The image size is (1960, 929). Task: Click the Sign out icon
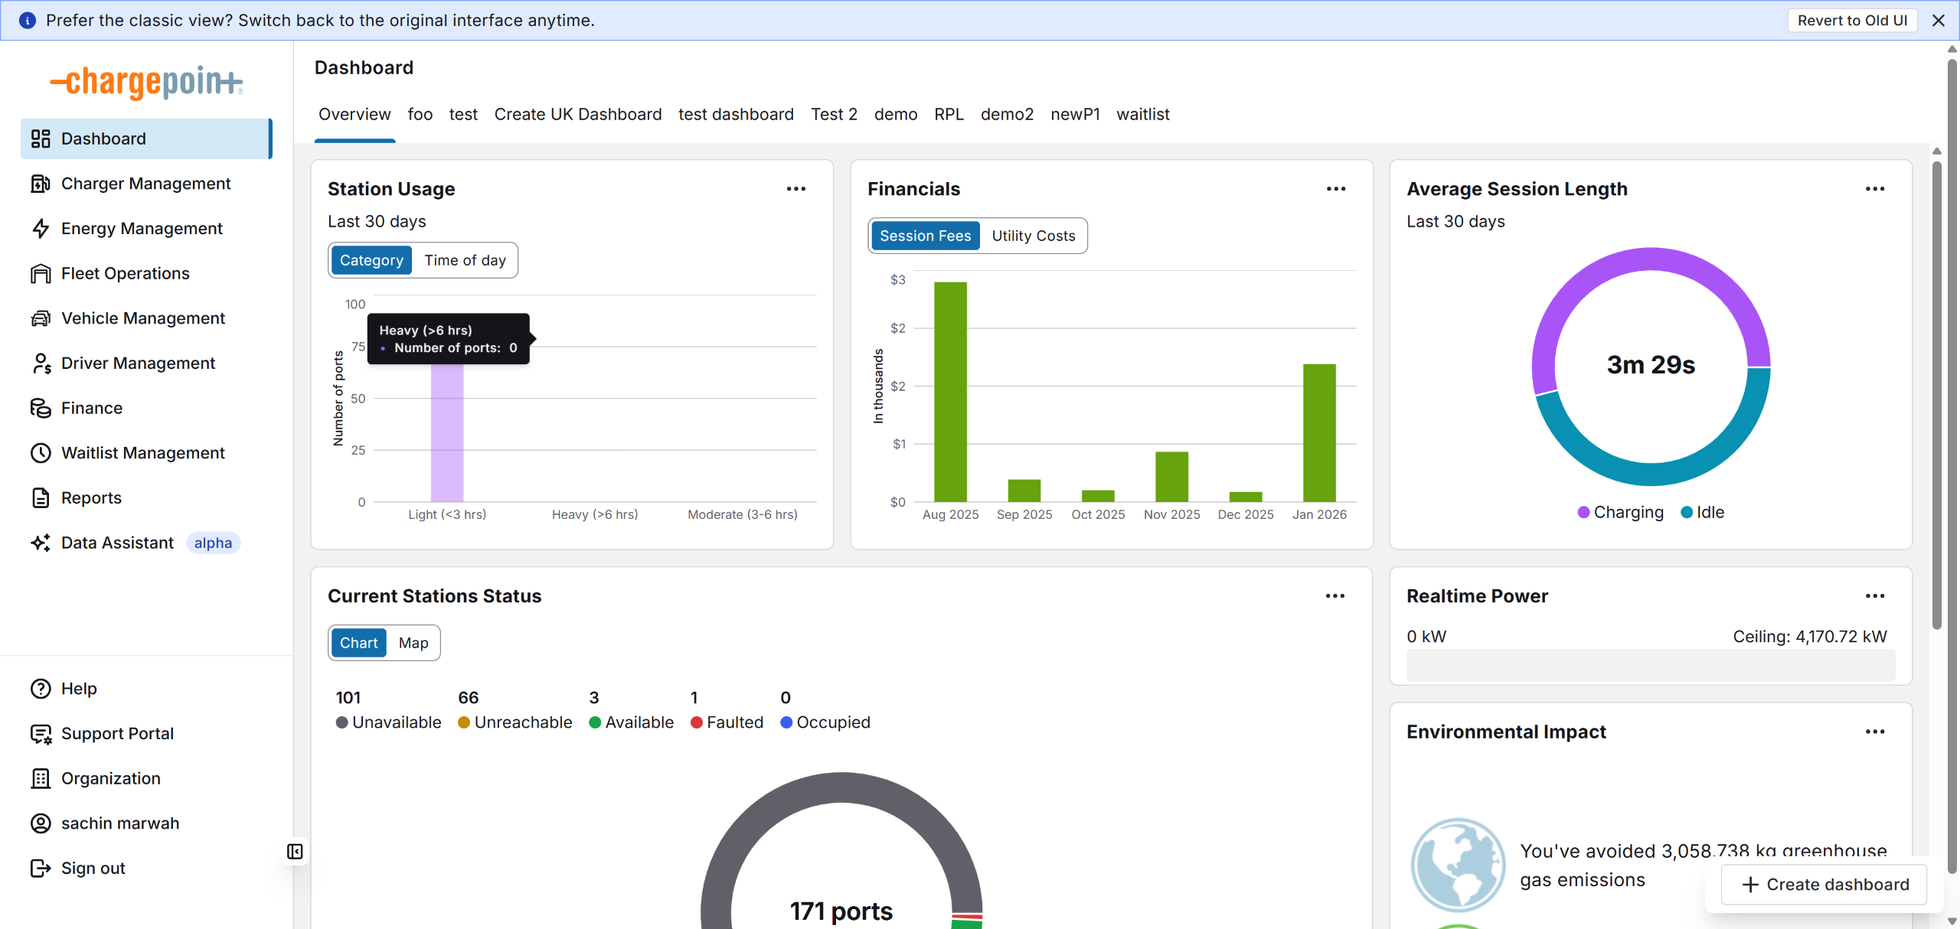pos(41,869)
